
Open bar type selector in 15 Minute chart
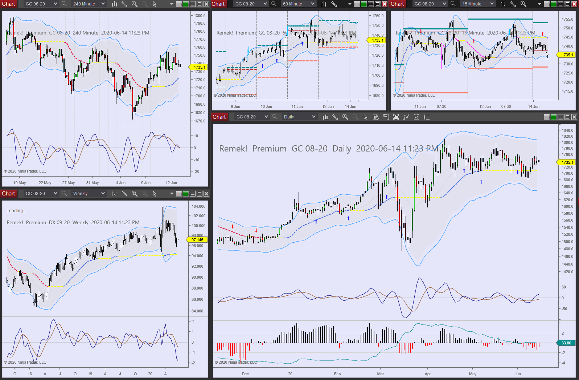coord(503,4)
